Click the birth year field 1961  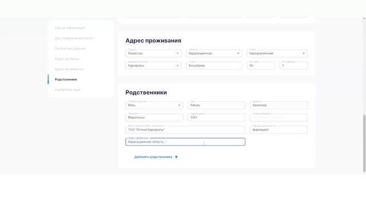tap(216, 117)
